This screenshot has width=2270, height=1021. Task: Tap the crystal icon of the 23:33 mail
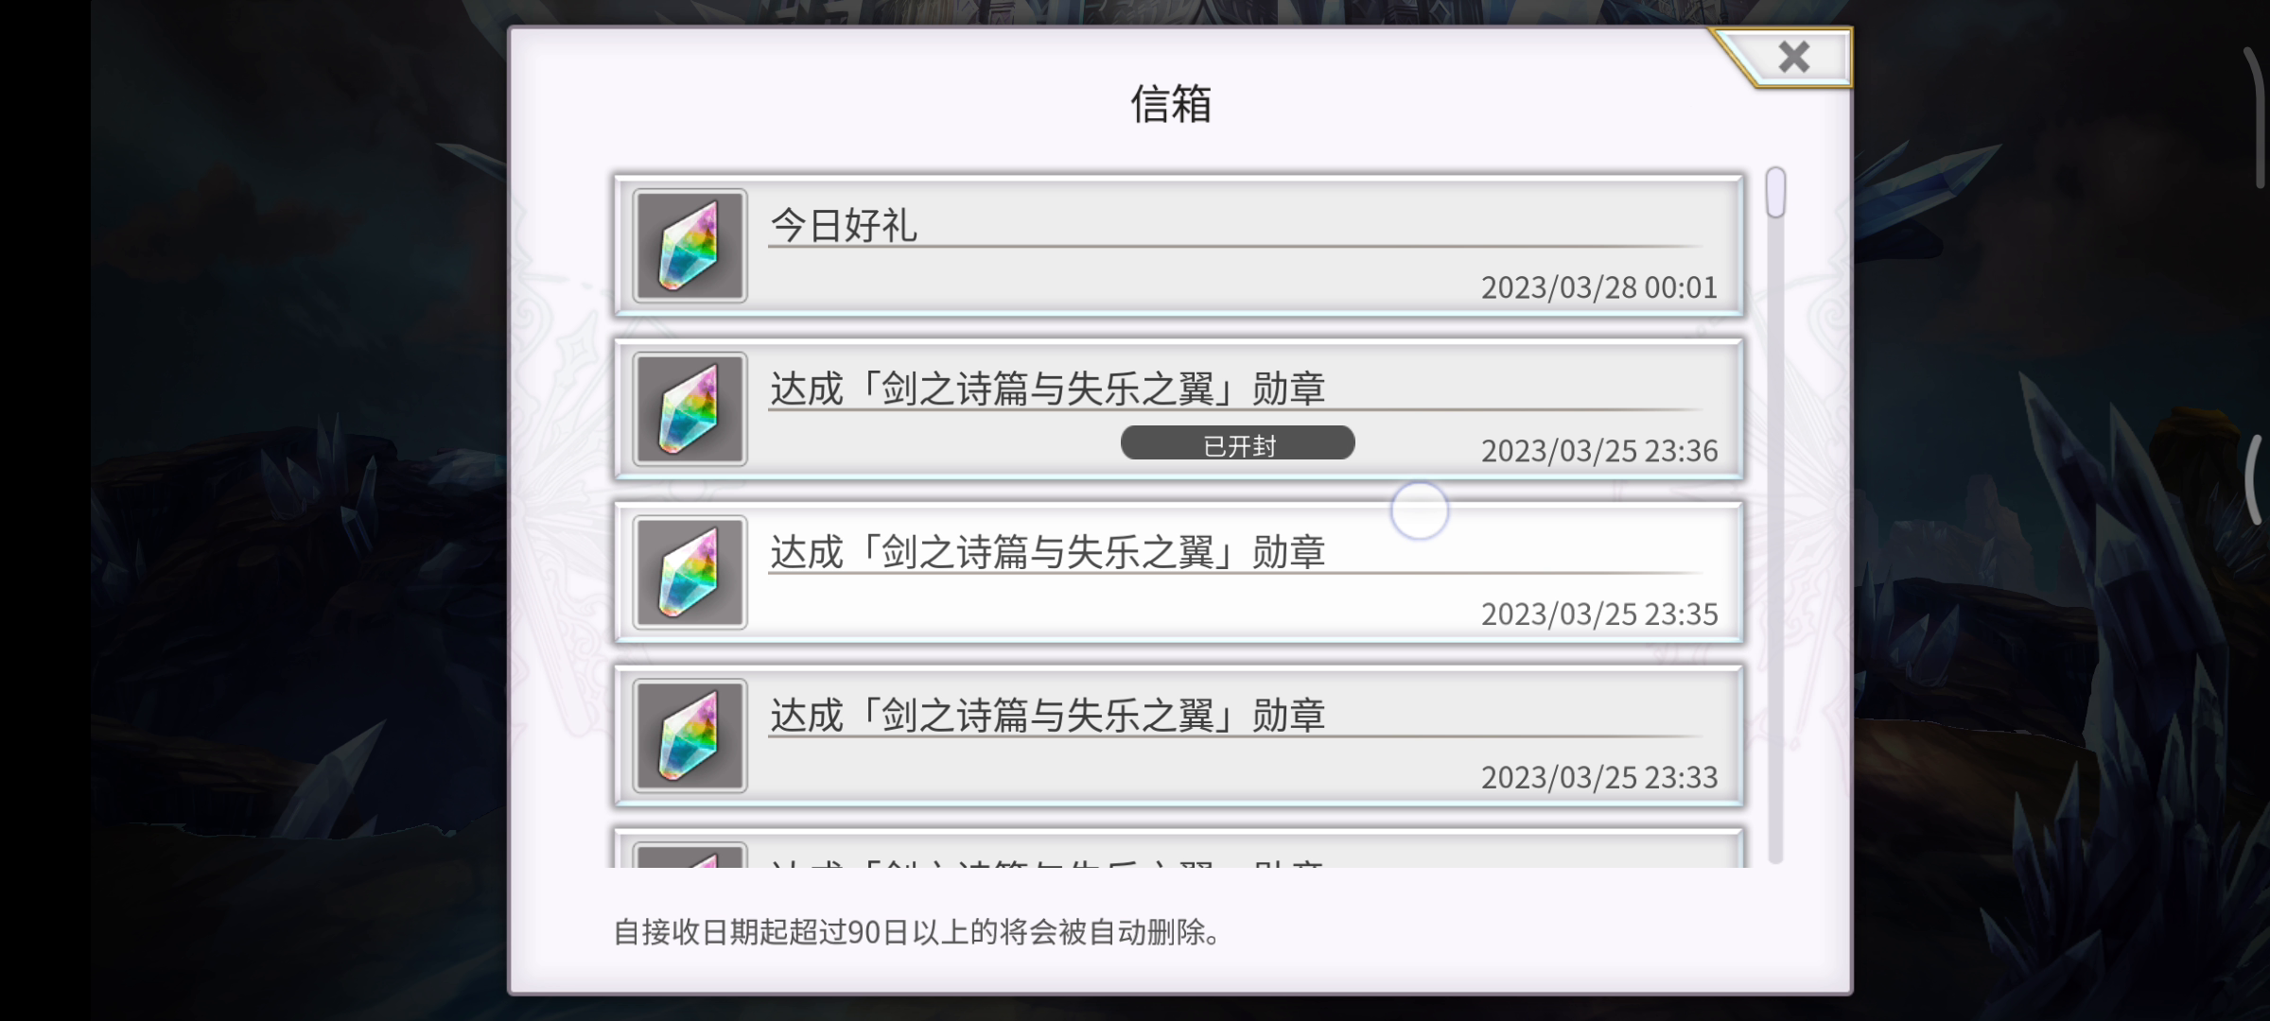pos(690,735)
